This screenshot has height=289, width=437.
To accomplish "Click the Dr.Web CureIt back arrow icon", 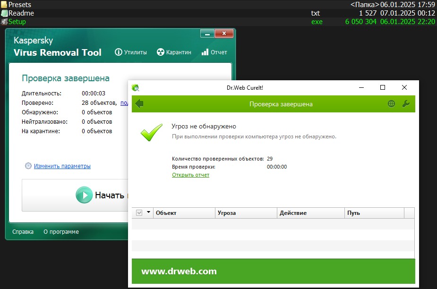I will pyautogui.click(x=139, y=104).
